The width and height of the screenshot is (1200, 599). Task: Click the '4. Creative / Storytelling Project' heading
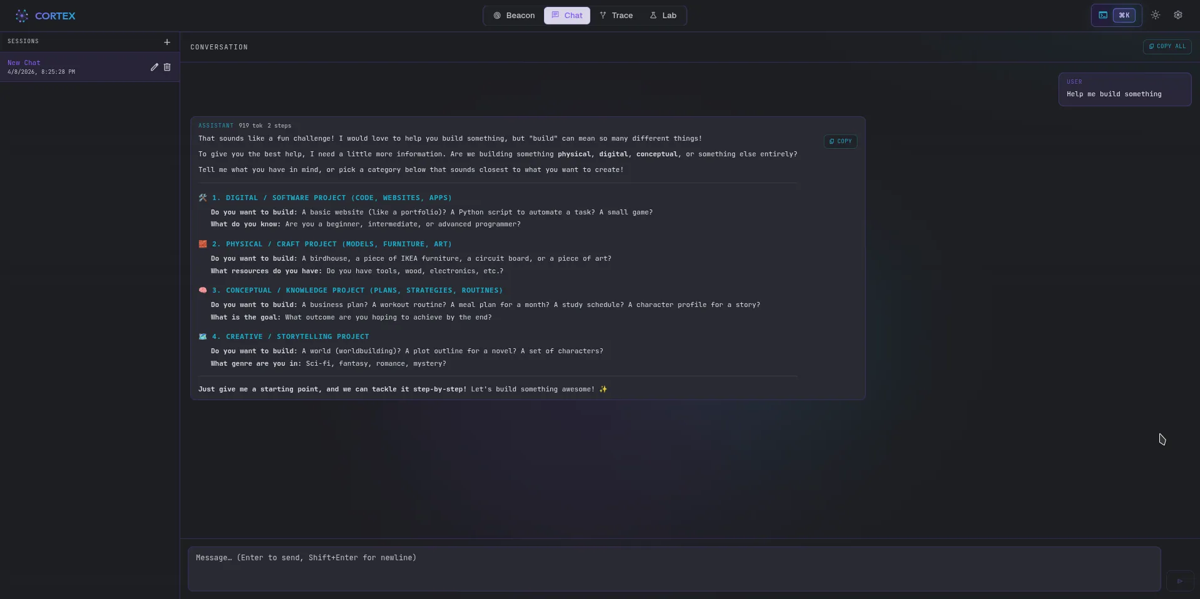pos(290,336)
